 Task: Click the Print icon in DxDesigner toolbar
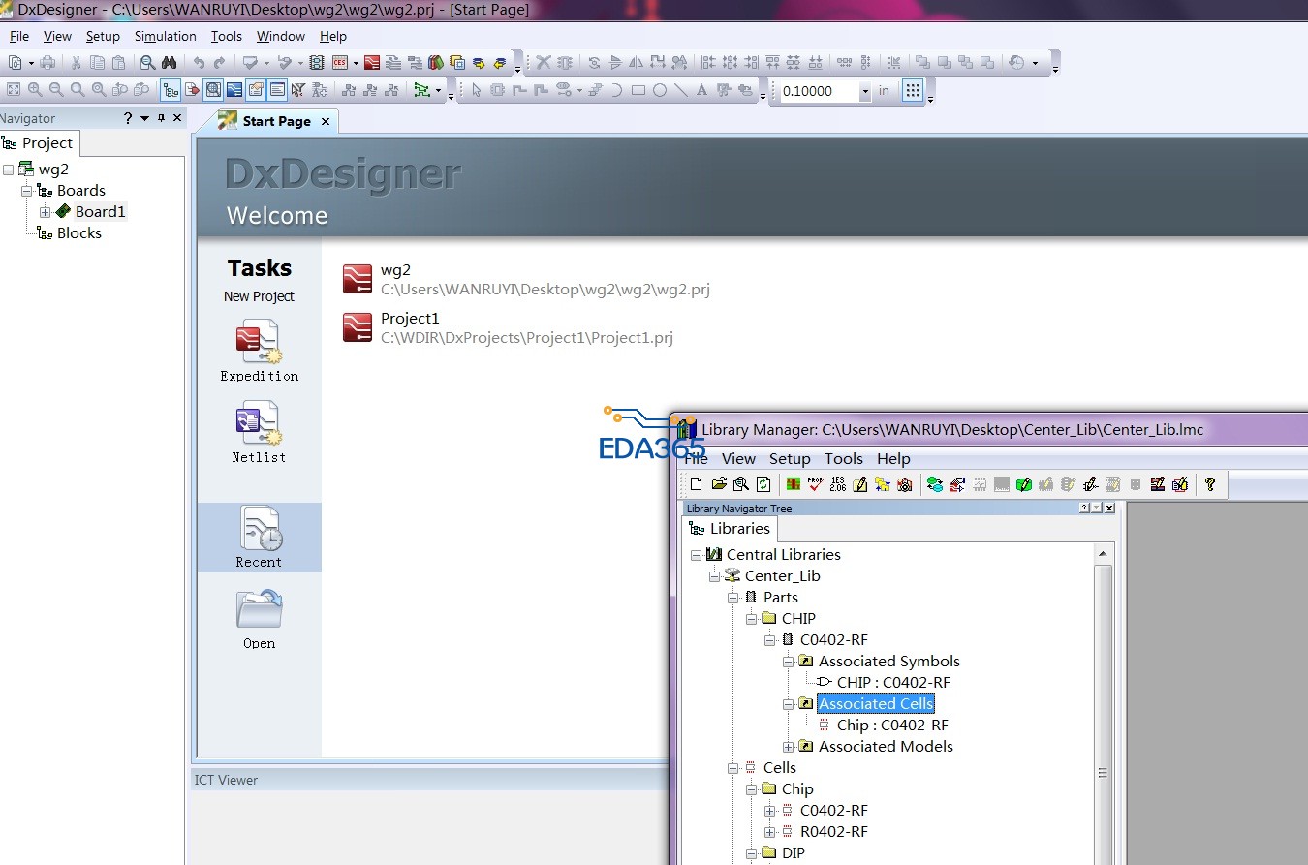(47, 63)
